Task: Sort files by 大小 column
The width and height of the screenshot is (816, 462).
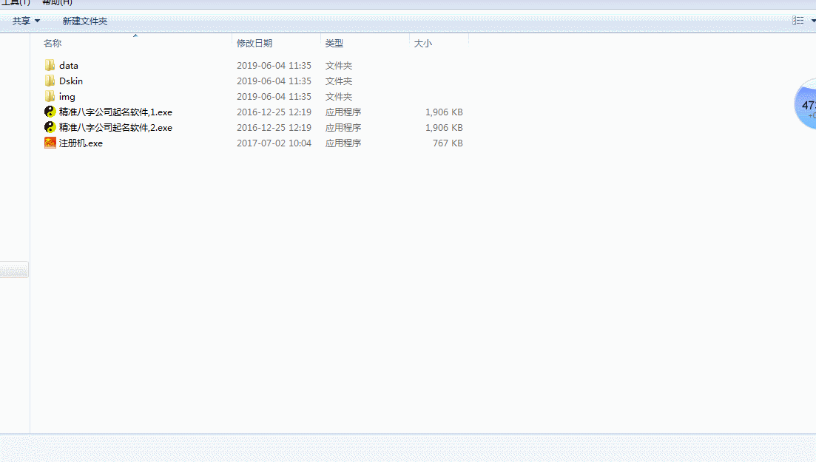Action: [422, 43]
